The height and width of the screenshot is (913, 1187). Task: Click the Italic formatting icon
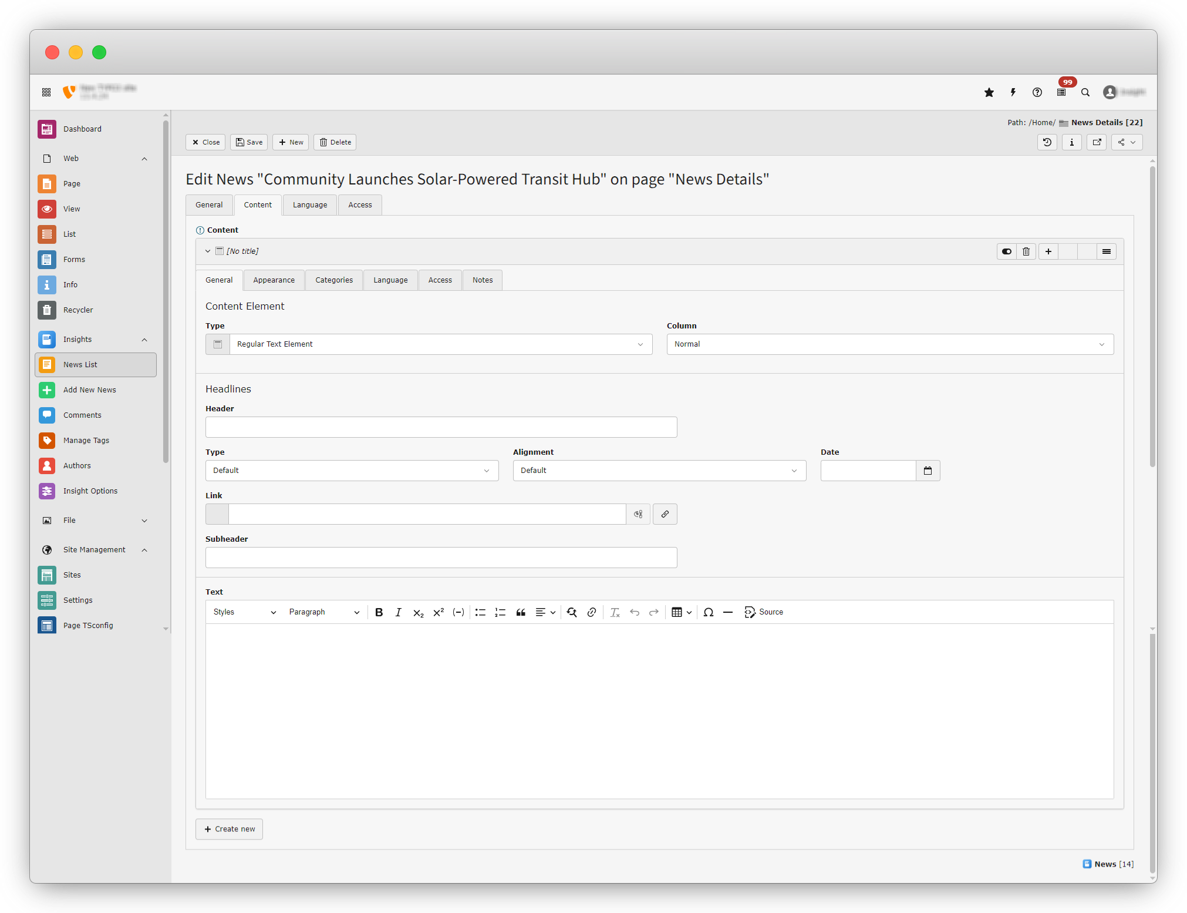(398, 612)
